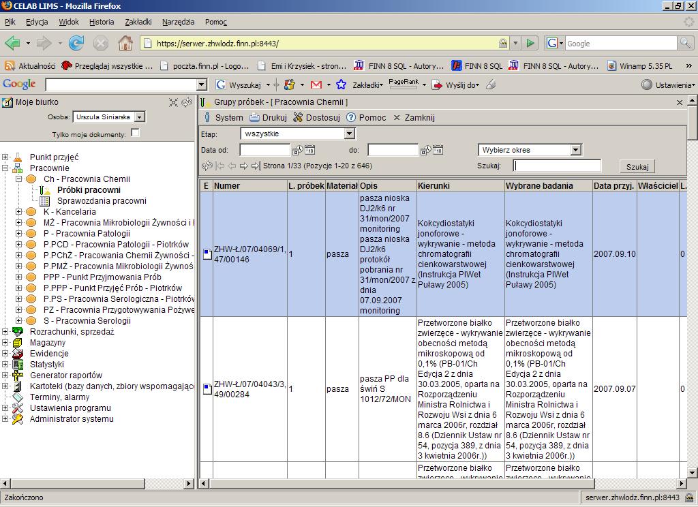Click the Ustawienia programu tools icon
This screenshot has width=698, height=507.
click(x=17, y=408)
